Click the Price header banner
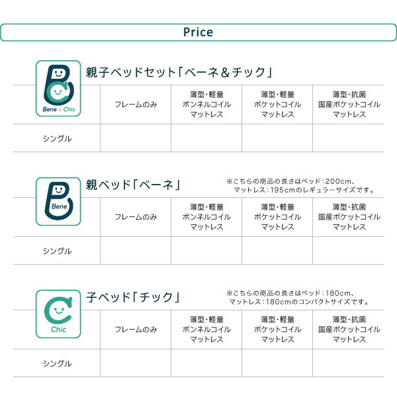Screen dimensions: 397x407 pos(198,32)
